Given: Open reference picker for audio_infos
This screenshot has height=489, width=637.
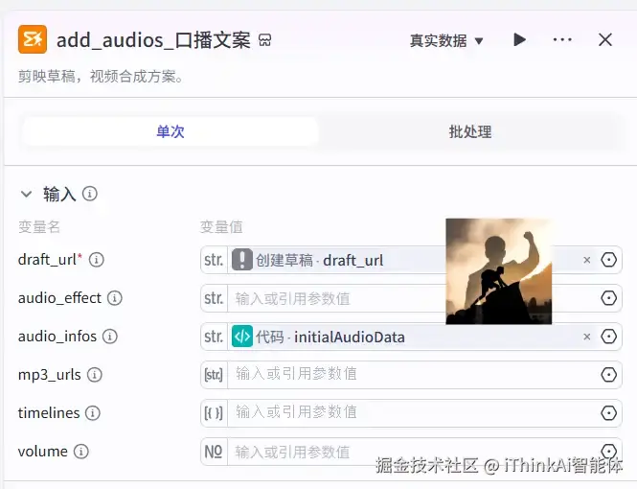Looking at the screenshot, I should click(608, 337).
